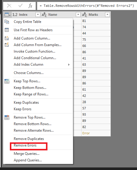Click the Copy Entire Table icon
The height and width of the screenshot is (170, 137).
pyautogui.click(x=7, y=22)
